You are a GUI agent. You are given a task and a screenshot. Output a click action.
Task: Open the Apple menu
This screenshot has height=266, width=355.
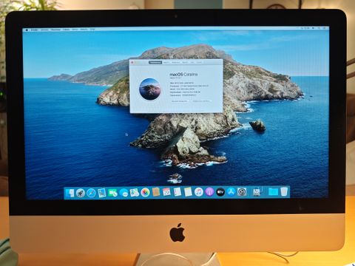click(x=27, y=30)
